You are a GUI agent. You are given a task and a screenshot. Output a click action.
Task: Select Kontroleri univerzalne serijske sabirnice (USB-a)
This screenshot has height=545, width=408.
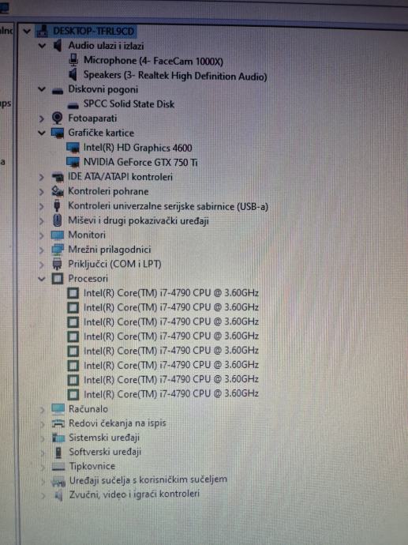tap(168, 206)
